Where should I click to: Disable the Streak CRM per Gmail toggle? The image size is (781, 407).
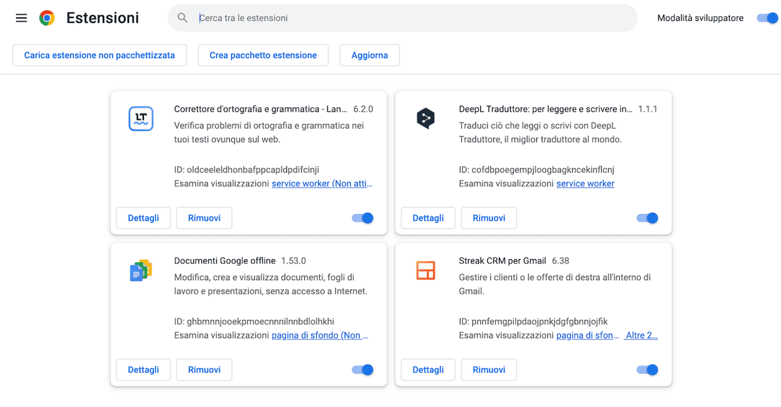pos(647,370)
